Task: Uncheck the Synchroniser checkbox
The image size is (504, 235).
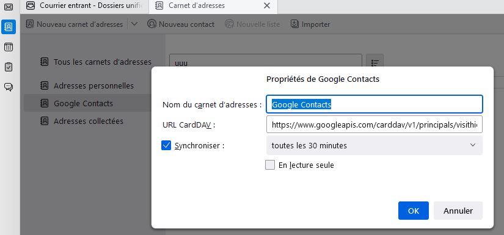Action: pyautogui.click(x=166, y=145)
